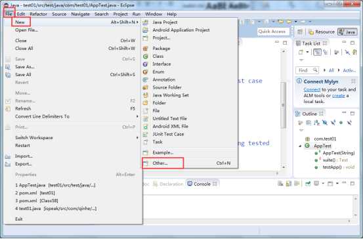363x239 pixels.
Task: Choose Exit in File menu
Action: point(73,219)
